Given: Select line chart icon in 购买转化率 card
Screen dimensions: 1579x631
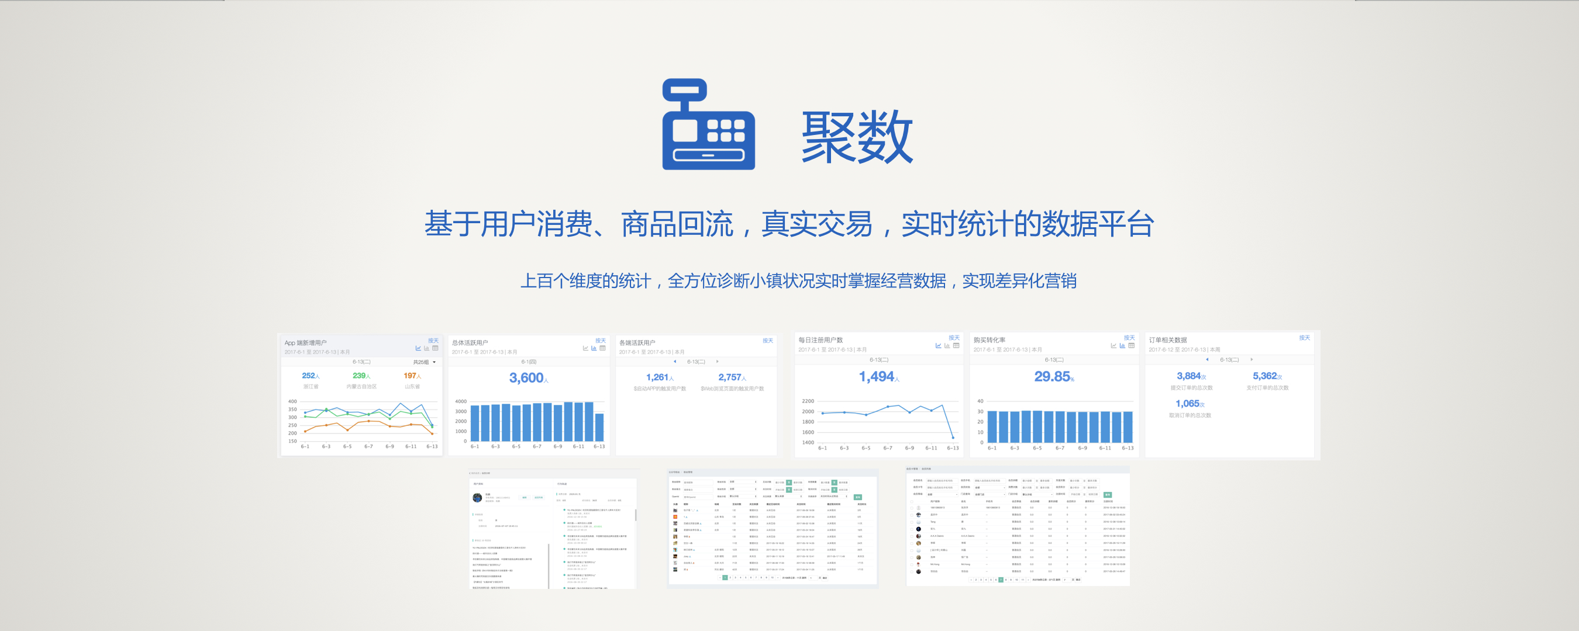Looking at the screenshot, I should pos(1113,345).
